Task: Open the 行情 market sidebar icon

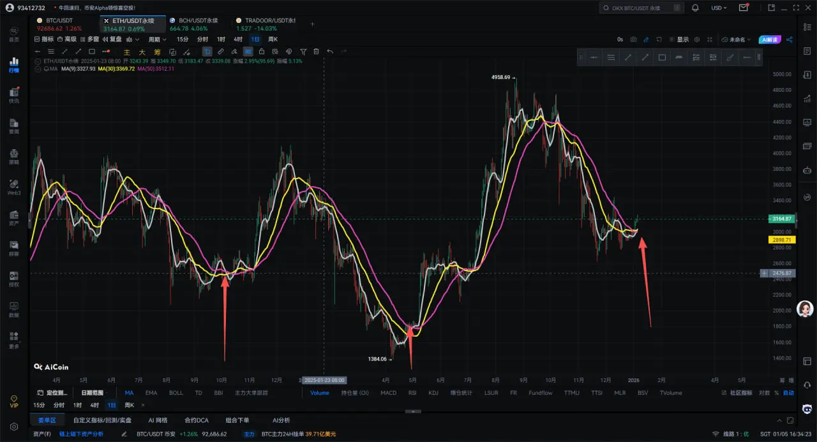Action: coord(13,65)
